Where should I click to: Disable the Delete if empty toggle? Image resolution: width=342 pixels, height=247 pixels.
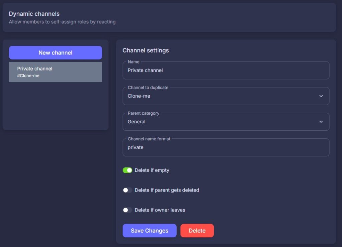pos(128,170)
